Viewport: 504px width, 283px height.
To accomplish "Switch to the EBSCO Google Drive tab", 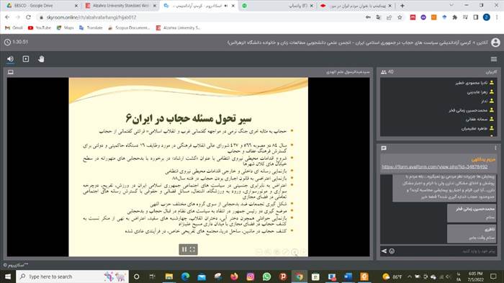I will click(x=42, y=6).
